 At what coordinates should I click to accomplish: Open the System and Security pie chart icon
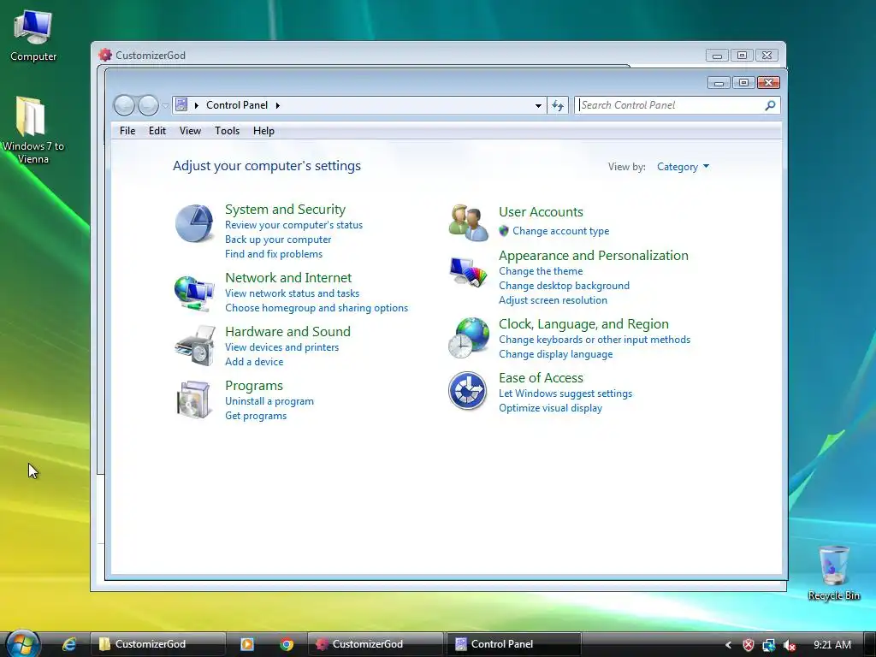[x=194, y=223]
